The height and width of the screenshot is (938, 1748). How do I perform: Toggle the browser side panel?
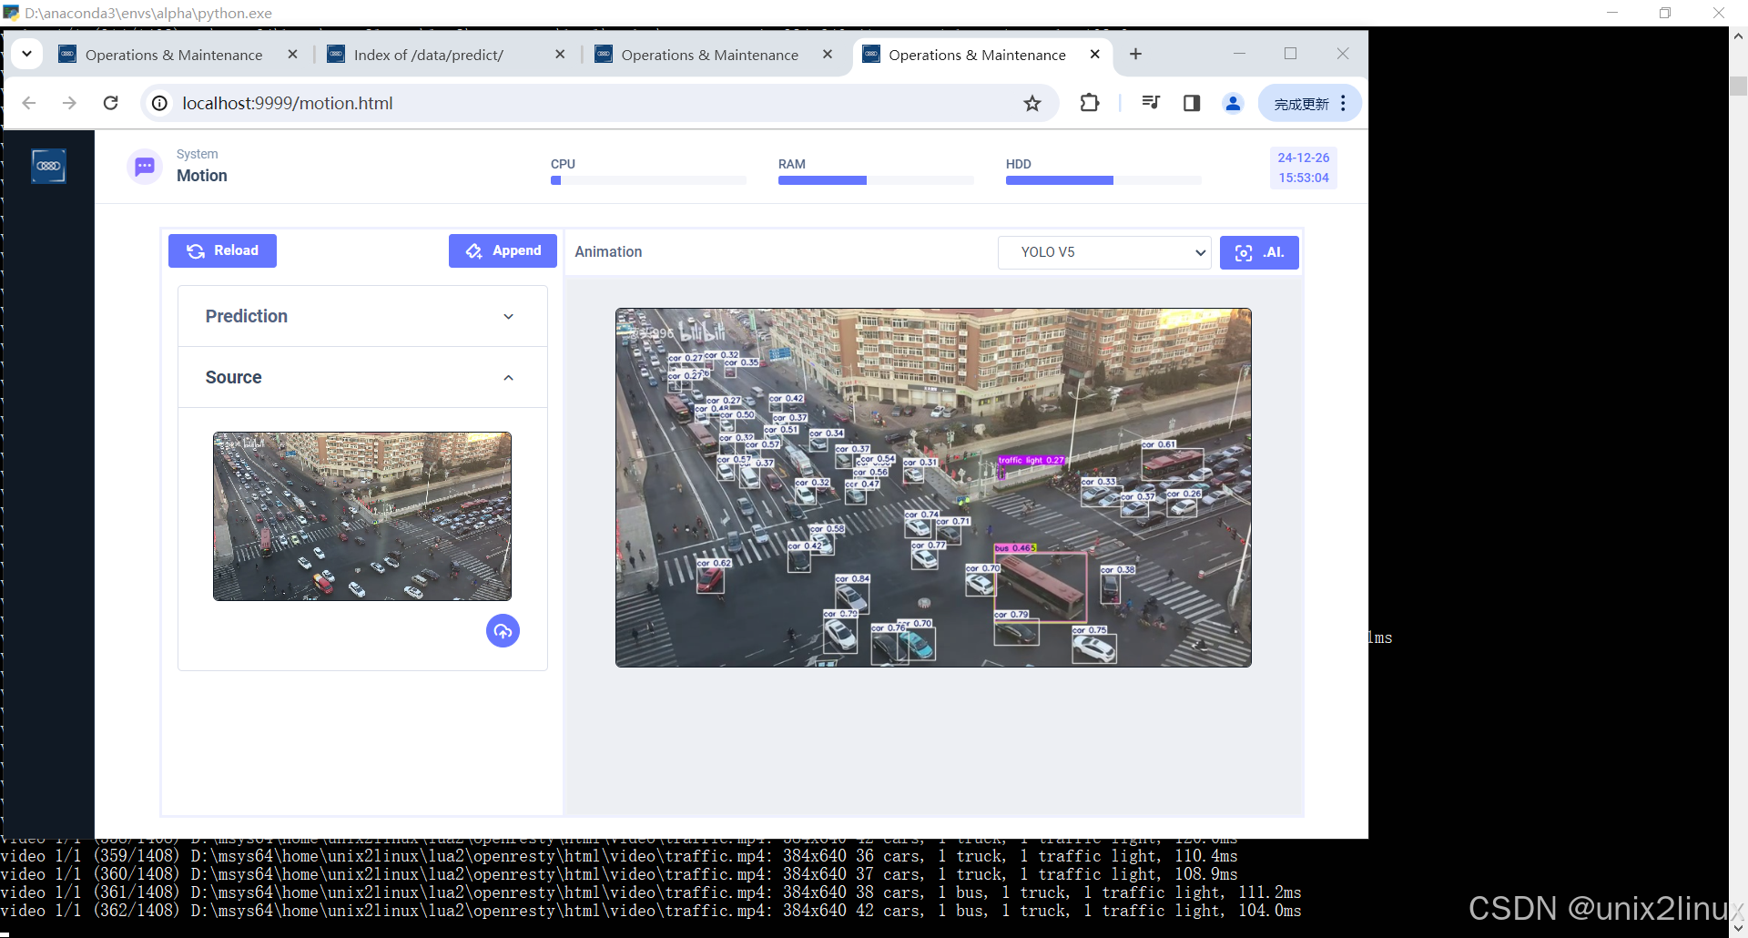[x=1192, y=103]
